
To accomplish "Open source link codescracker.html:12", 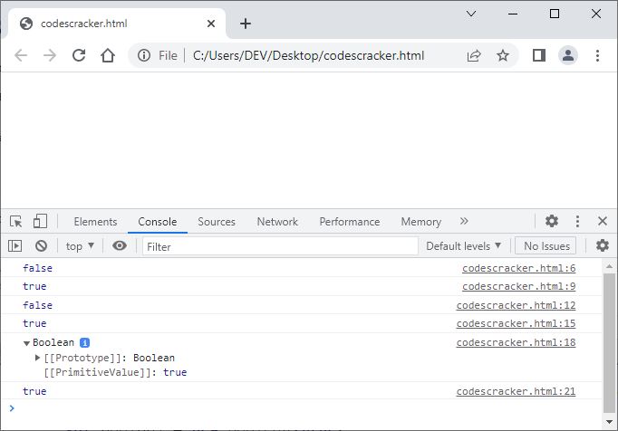I will pyautogui.click(x=516, y=305).
